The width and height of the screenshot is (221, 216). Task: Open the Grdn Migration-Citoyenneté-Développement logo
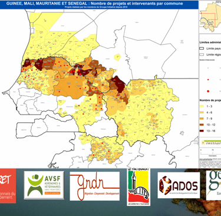coord(95,186)
